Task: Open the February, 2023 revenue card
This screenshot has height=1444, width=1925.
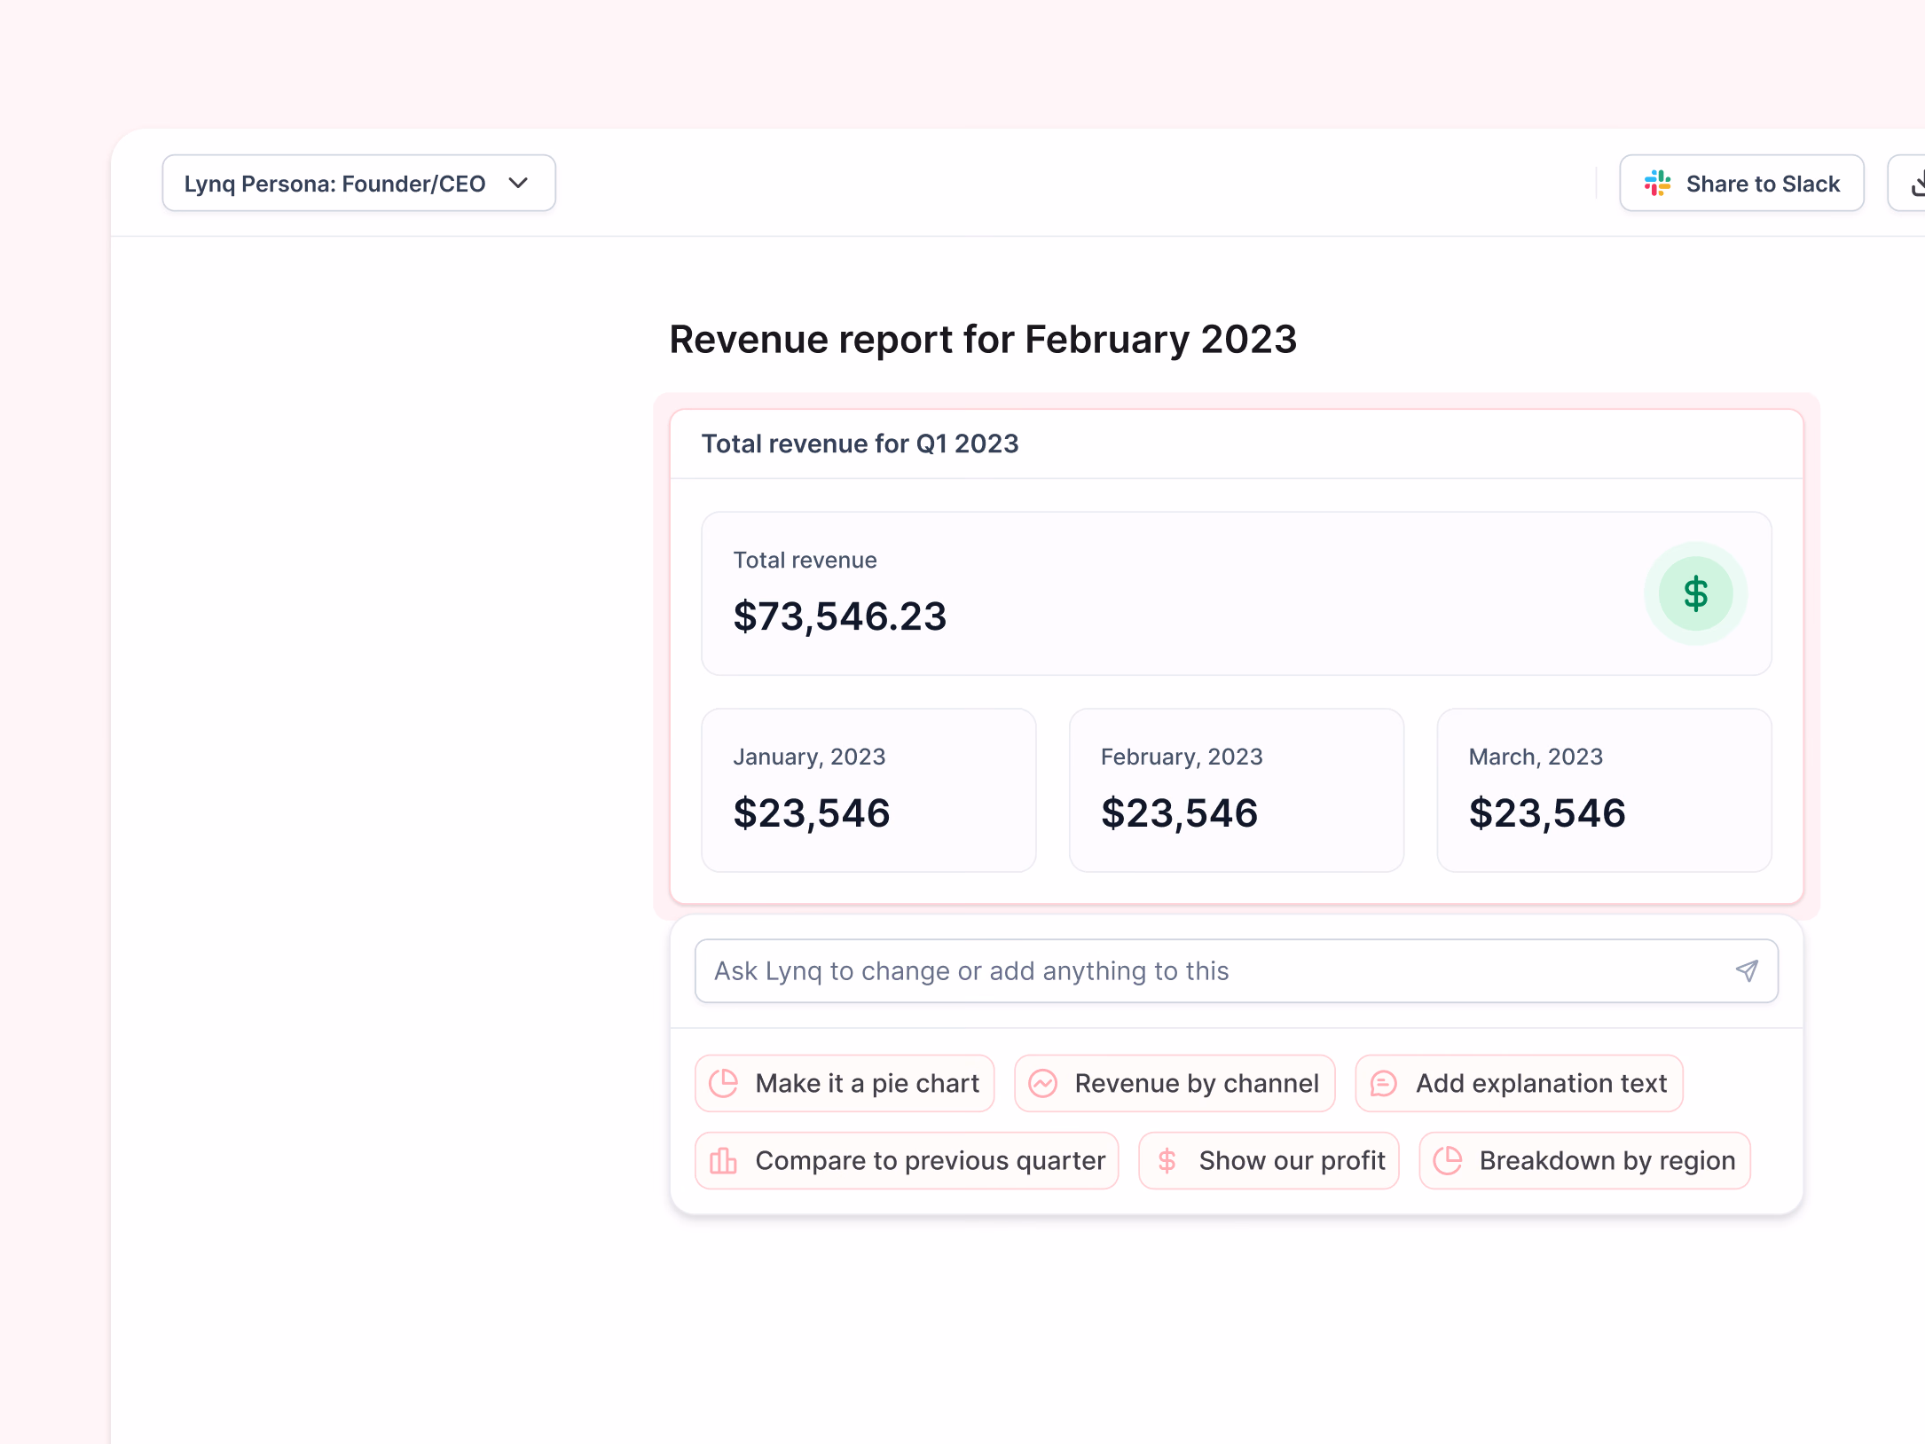Action: (x=1237, y=789)
